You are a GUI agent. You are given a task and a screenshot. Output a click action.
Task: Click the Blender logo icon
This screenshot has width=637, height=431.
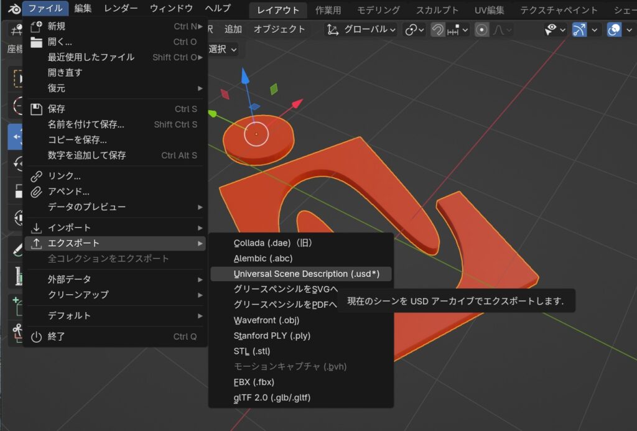tap(14, 9)
